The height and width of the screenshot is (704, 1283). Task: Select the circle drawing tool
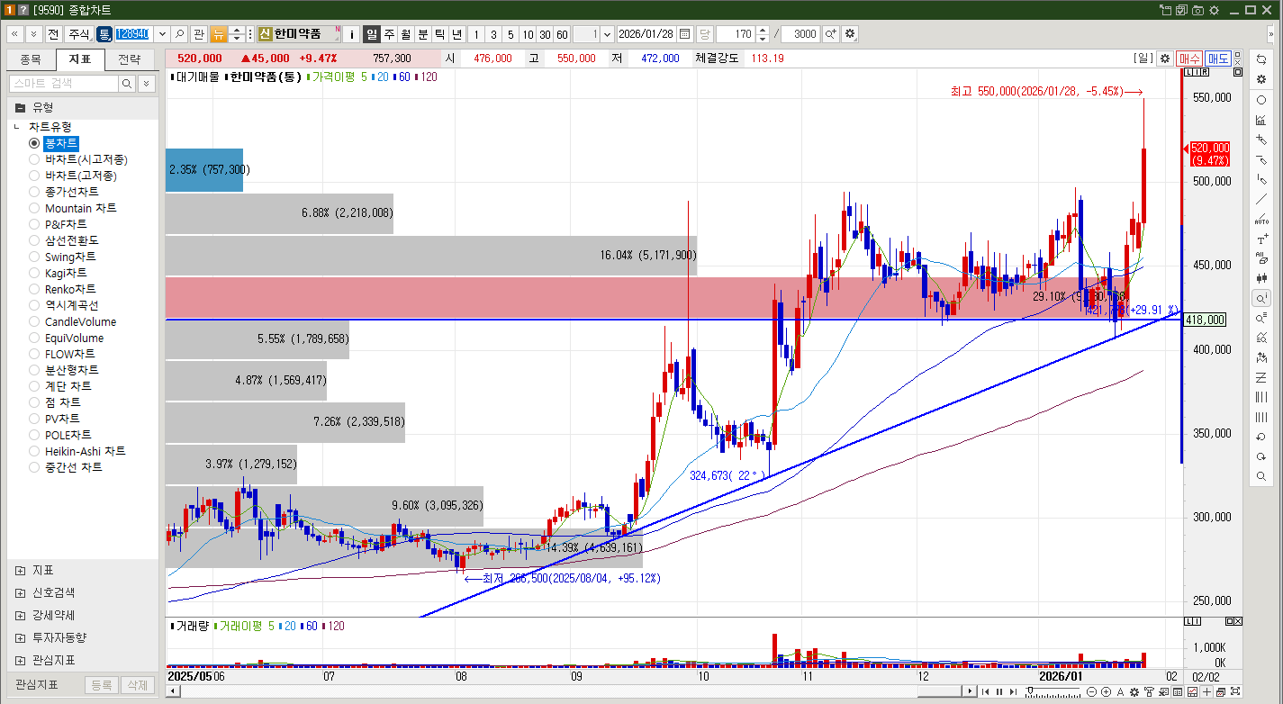pos(1260,100)
